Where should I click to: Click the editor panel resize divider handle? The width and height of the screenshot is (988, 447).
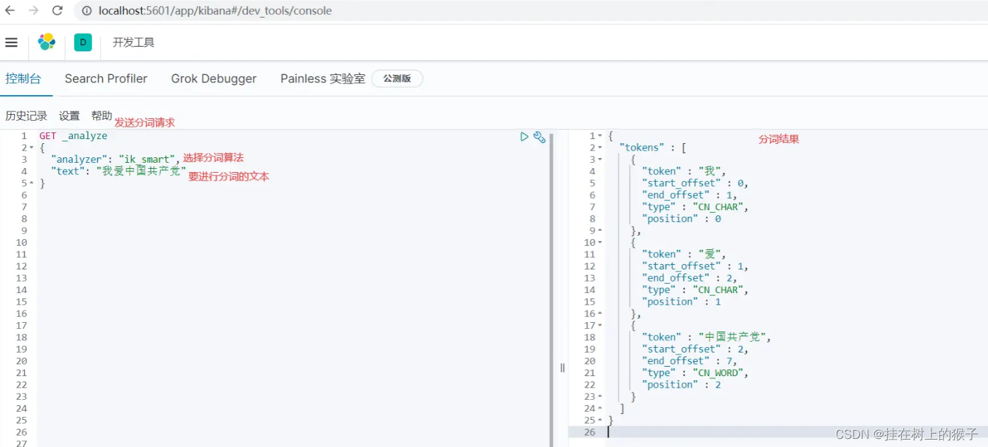(562, 367)
